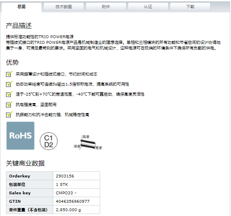231x216 pixels.
Task: Click the Orderkey label cell
Action: click(x=30, y=176)
